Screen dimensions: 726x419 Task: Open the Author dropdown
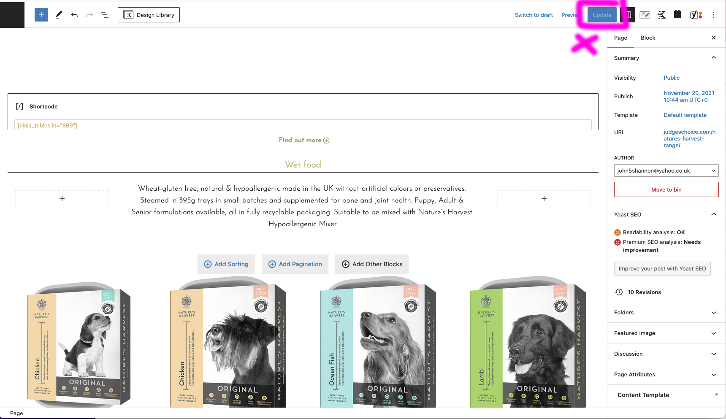[666, 170]
